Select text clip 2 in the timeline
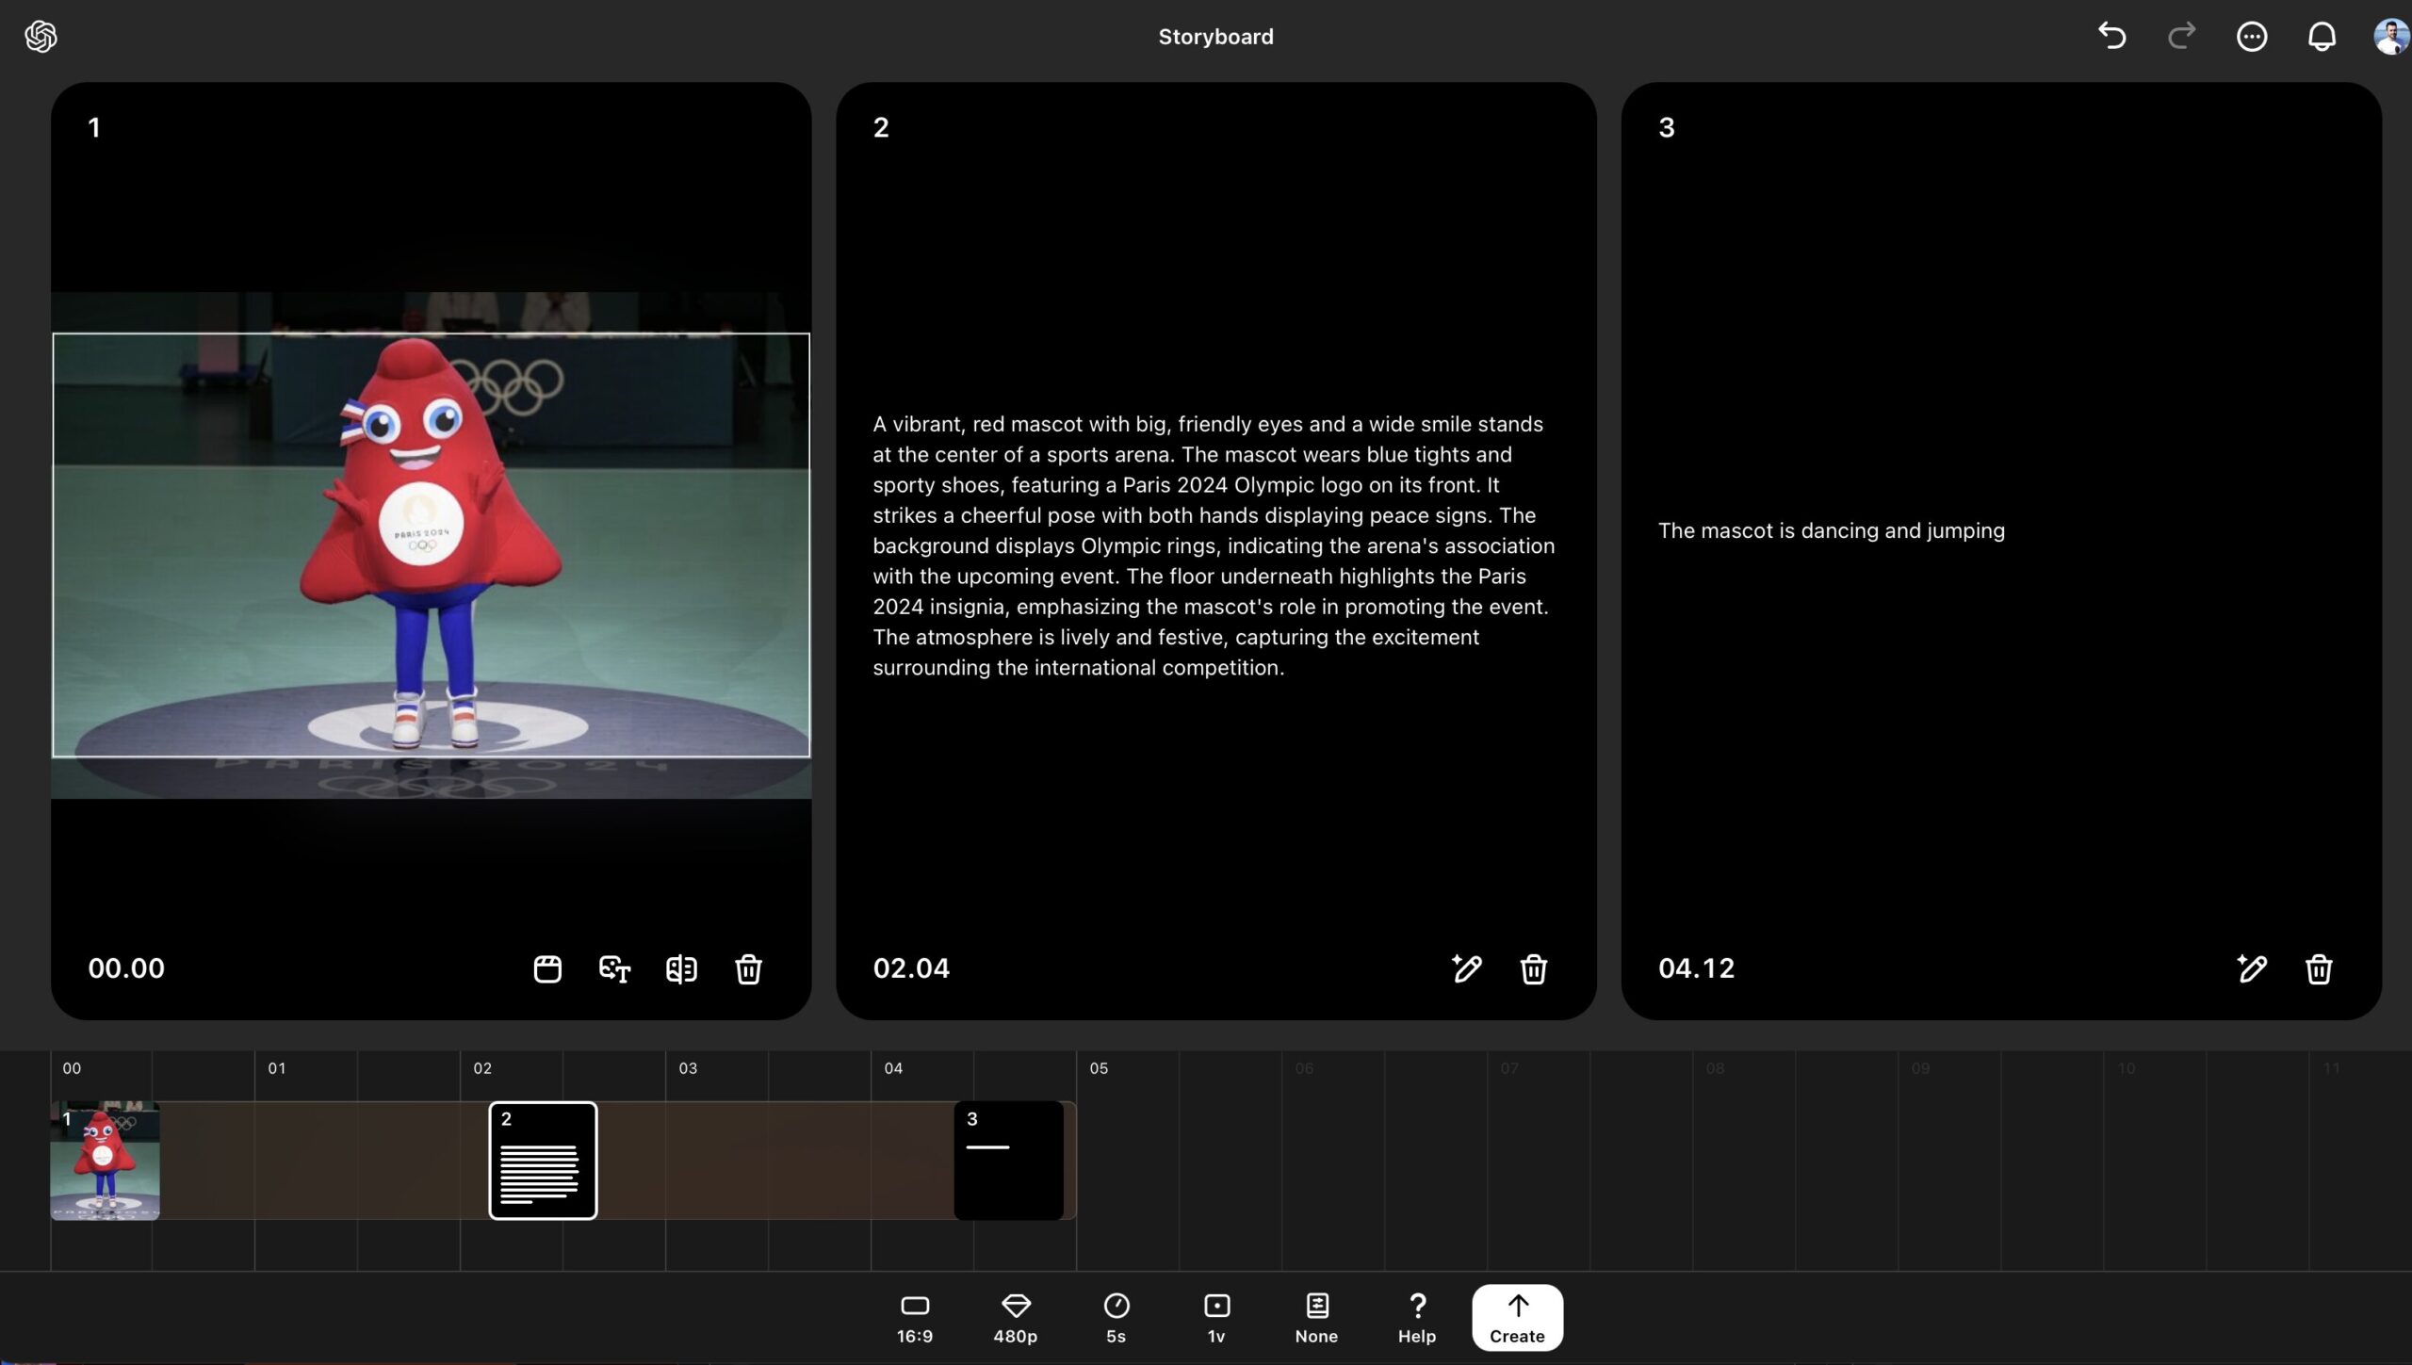The height and width of the screenshot is (1365, 2412). (543, 1161)
